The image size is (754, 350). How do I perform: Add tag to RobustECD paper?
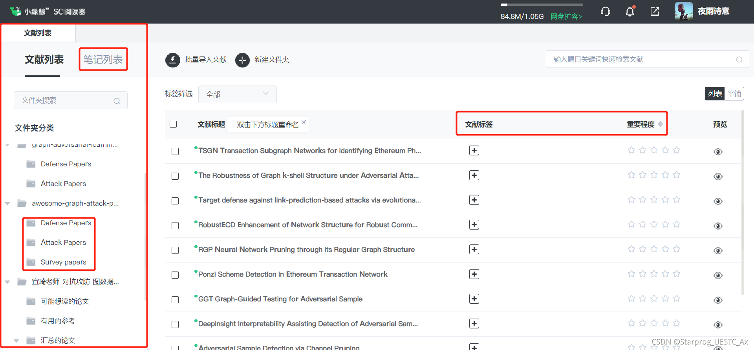coord(474,225)
